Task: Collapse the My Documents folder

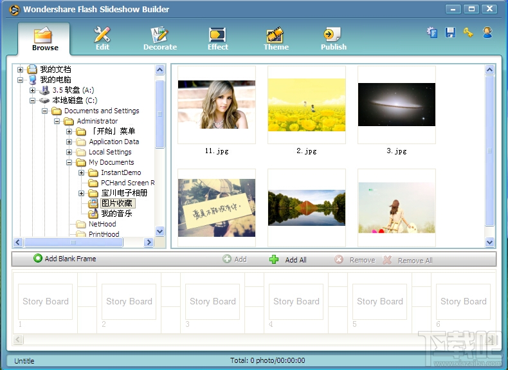Action: point(69,162)
